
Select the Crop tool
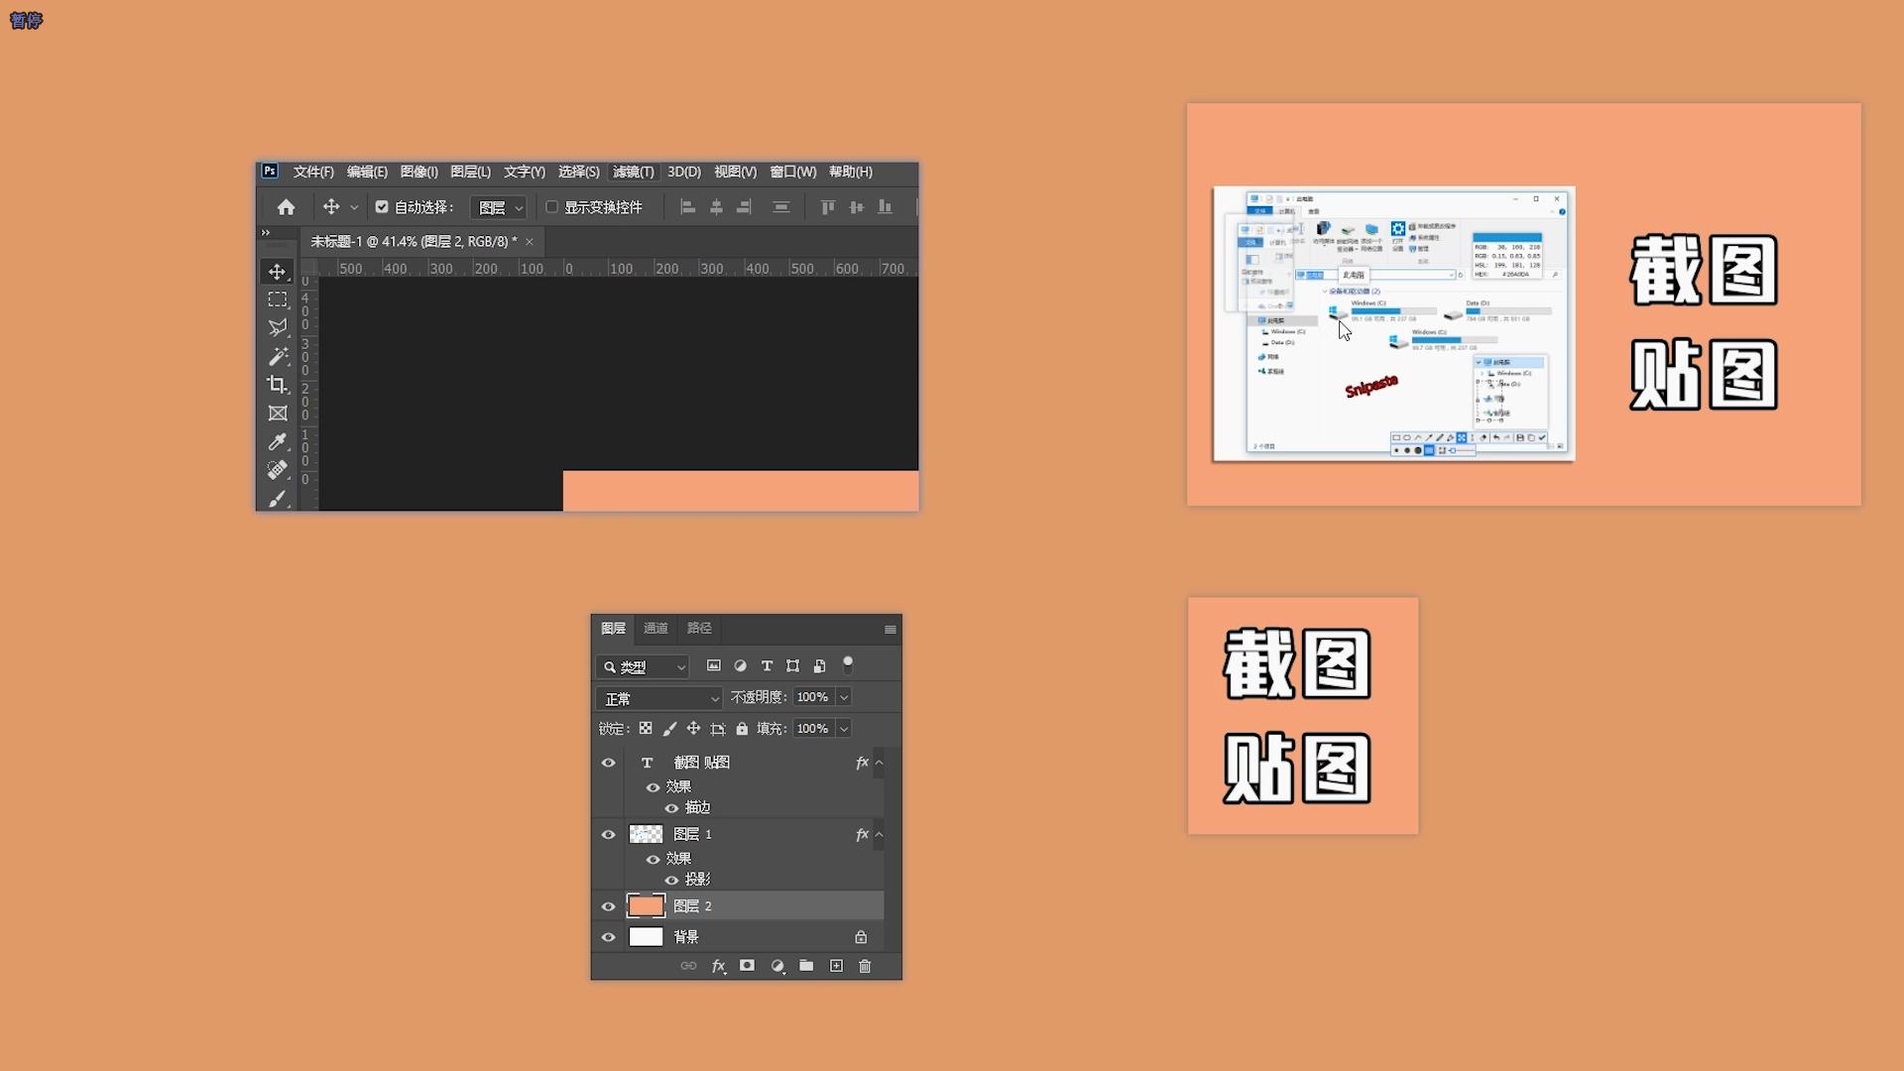pos(277,385)
